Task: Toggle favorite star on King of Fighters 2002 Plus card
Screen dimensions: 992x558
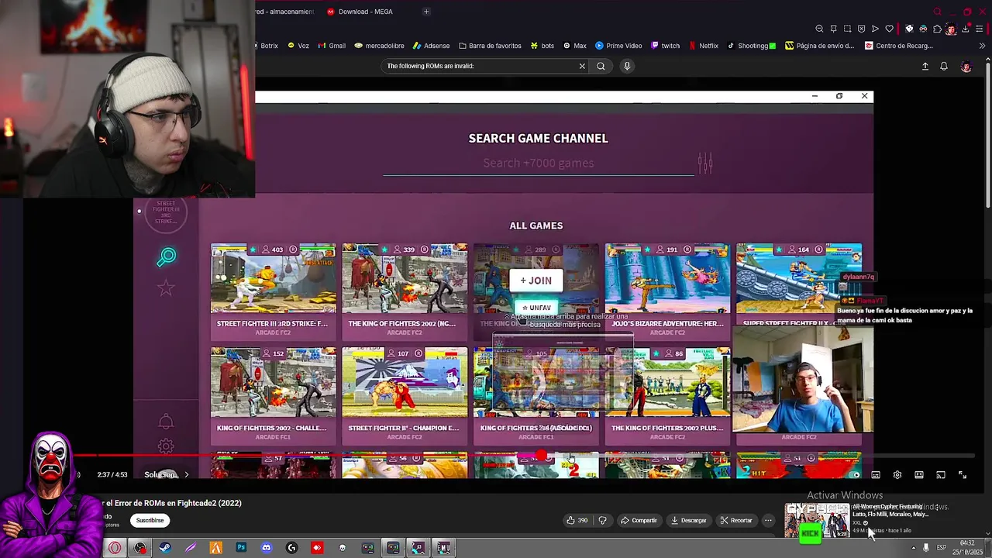Action: (656, 353)
